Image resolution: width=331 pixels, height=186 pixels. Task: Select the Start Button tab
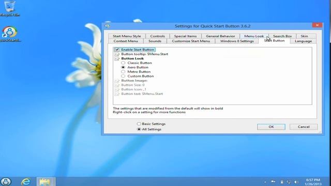(x=274, y=41)
